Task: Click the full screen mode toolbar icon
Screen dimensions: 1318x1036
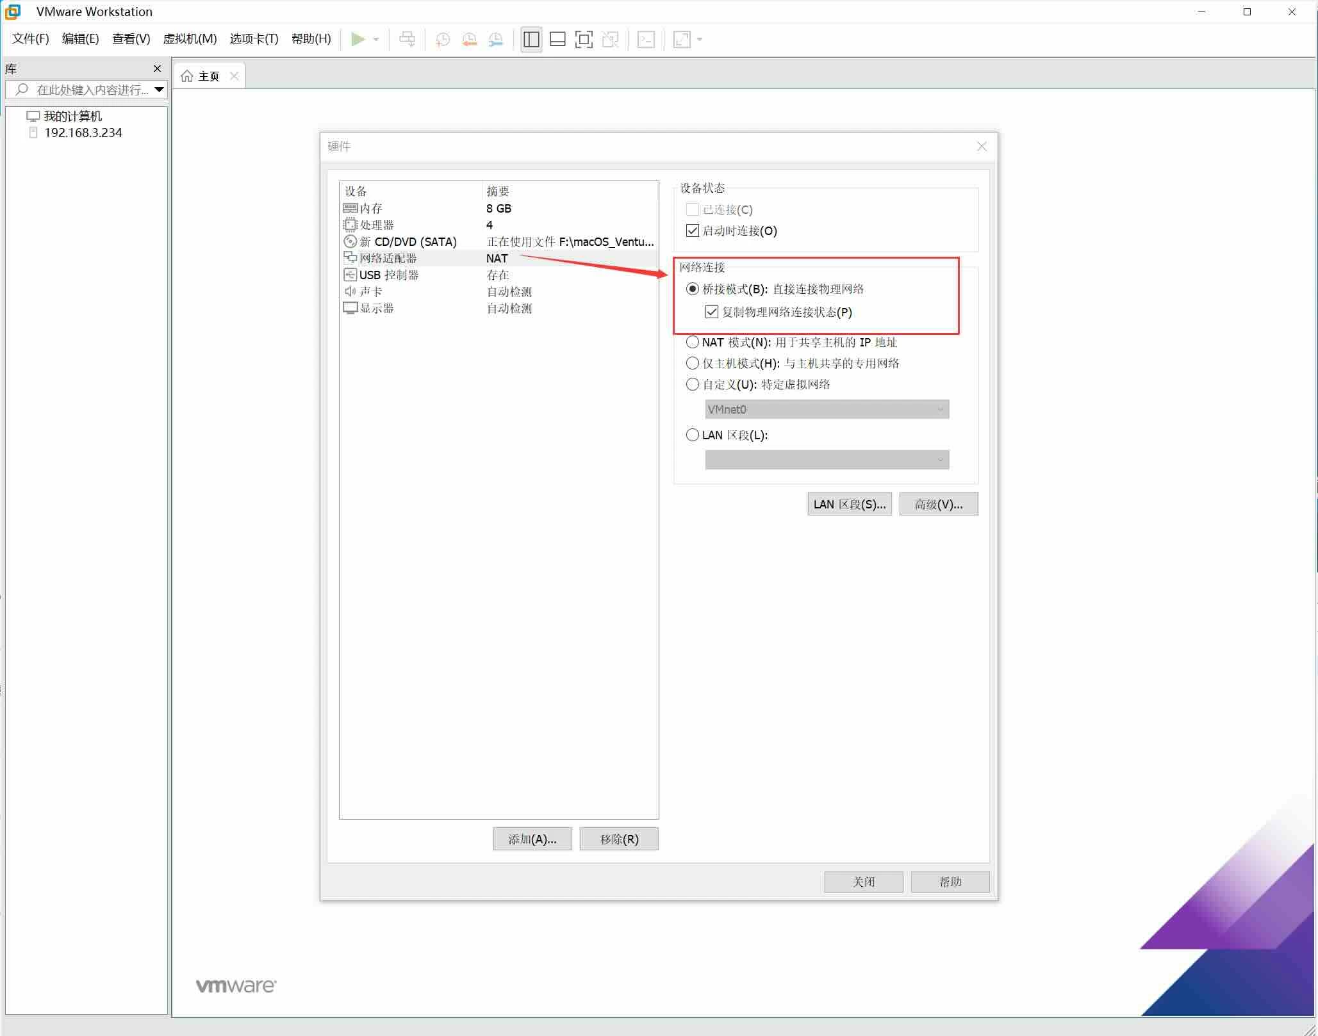Action: (x=584, y=39)
